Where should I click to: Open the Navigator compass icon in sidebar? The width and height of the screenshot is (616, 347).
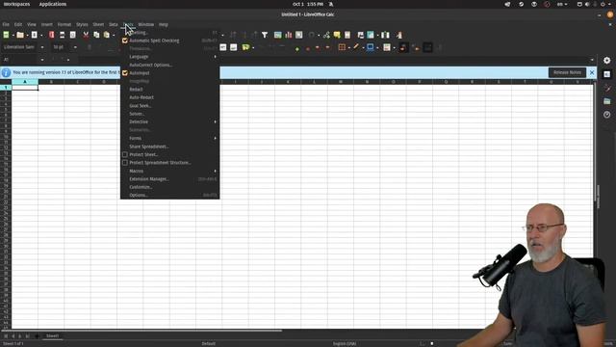coord(607,115)
